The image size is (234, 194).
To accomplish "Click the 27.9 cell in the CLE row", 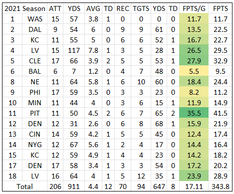I will [x=194, y=61].
